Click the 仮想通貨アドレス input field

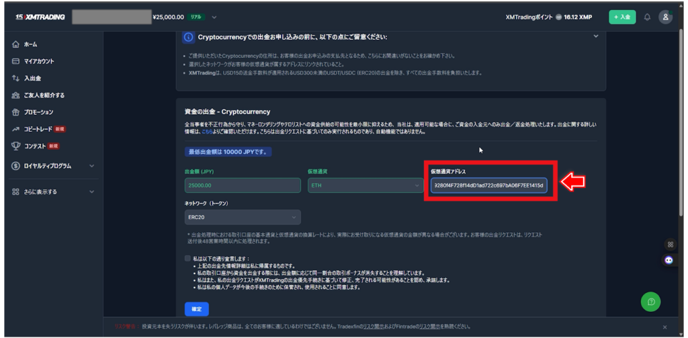pos(489,185)
